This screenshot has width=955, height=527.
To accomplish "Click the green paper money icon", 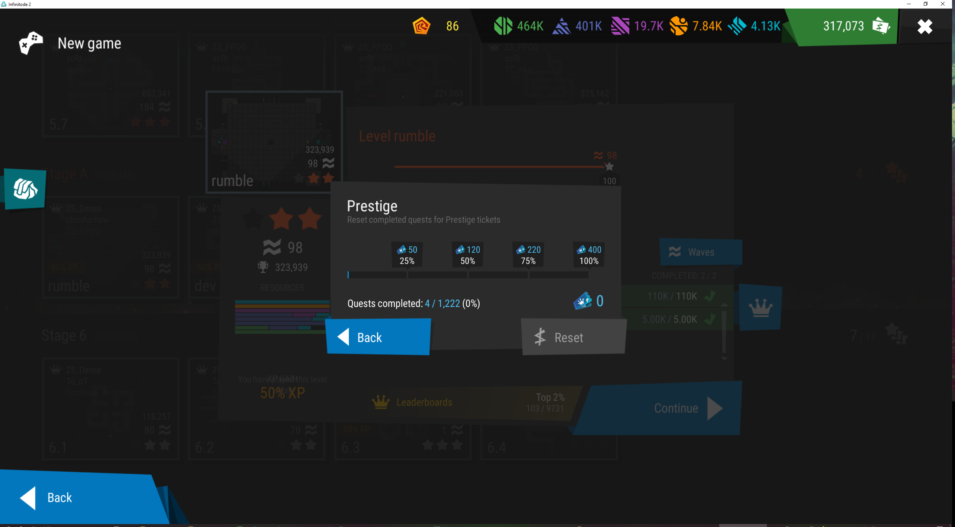I will [x=881, y=26].
